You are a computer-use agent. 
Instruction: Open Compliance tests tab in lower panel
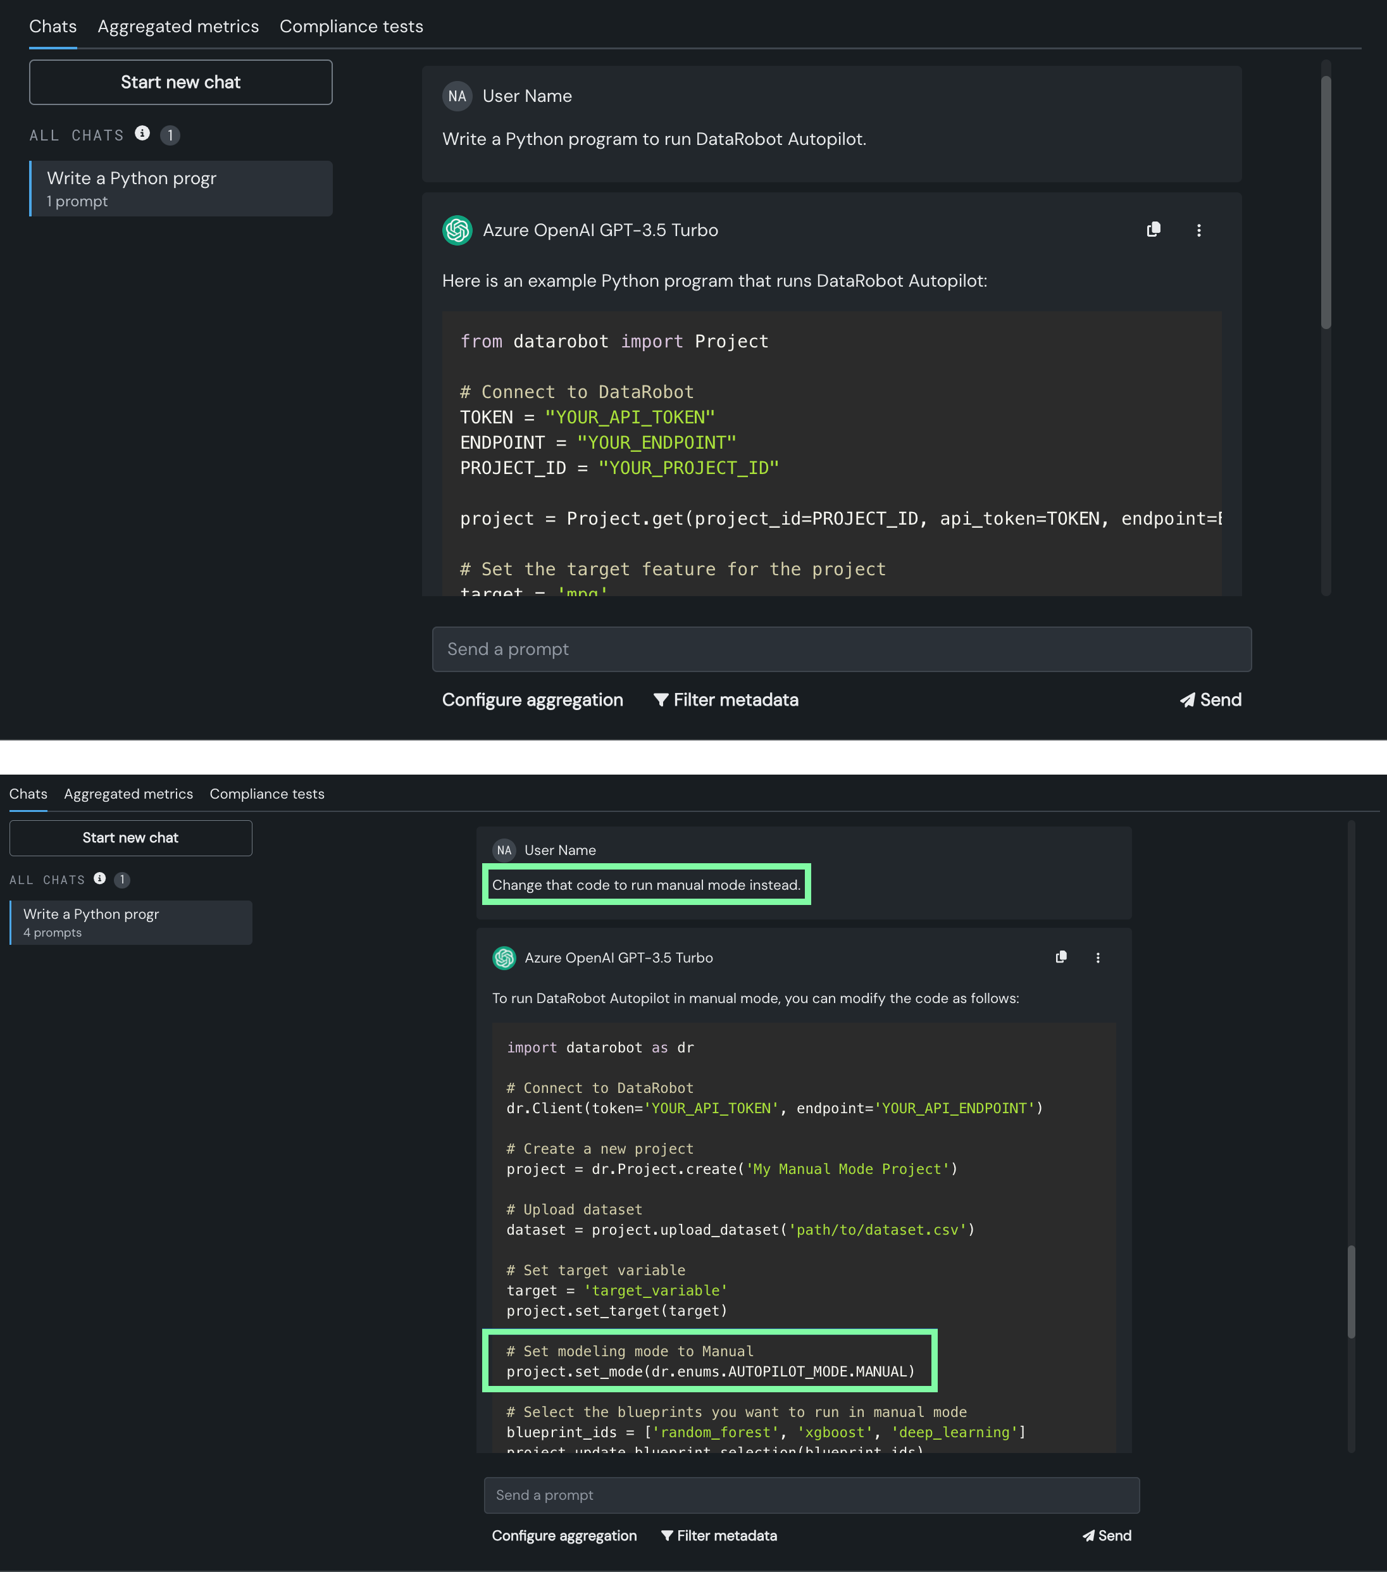pyautogui.click(x=267, y=794)
